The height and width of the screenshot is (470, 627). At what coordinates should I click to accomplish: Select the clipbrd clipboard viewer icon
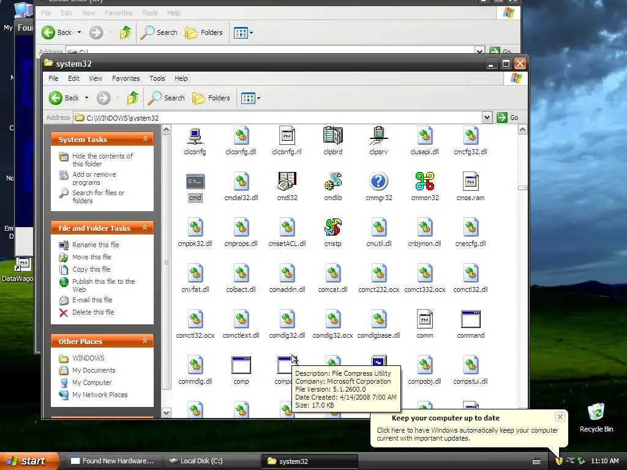pyautogui.click(x=332, y=136)
